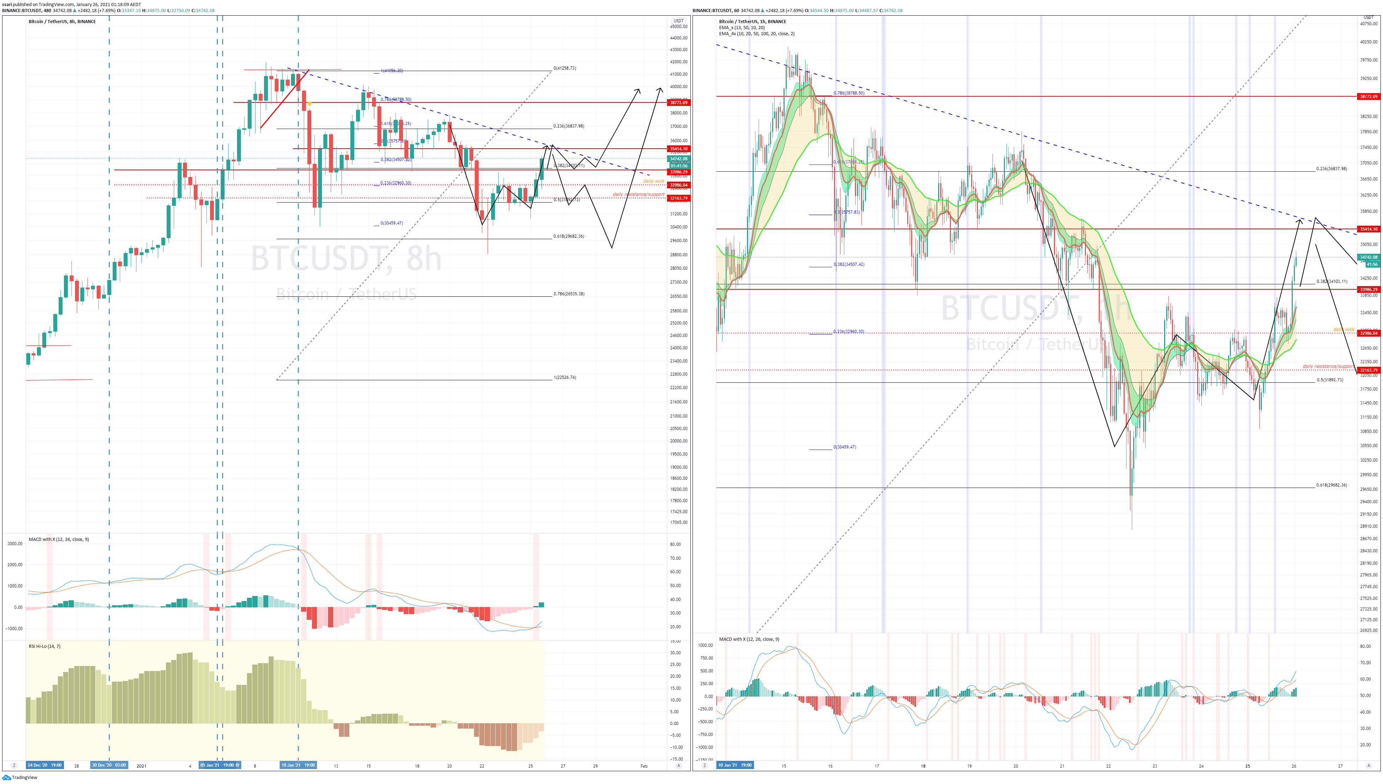Viewport: 1383px width, 784px height.
Task: Click the '10 Jan '21 19:00' marker on the 8h chart
Action: (x=298, y=765)
